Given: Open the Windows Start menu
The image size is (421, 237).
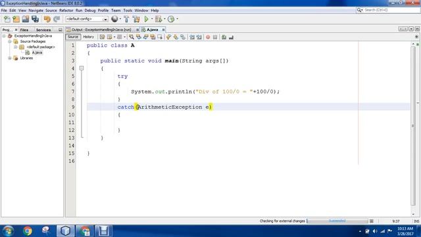Looking at the screenshot, I should [x=8, y=231].
